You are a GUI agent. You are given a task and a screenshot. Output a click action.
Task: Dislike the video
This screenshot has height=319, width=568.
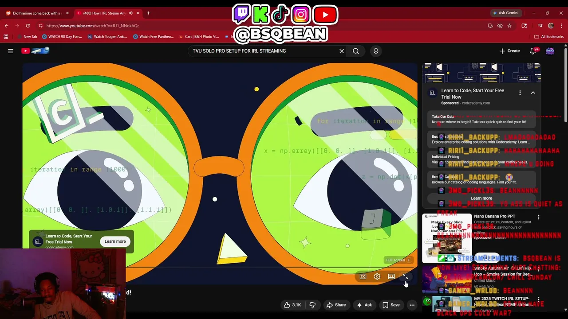312,305
